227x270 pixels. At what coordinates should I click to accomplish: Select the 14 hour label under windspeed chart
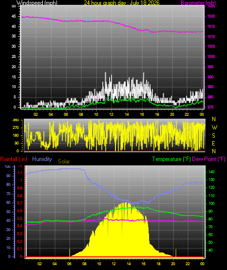[127, 114]
